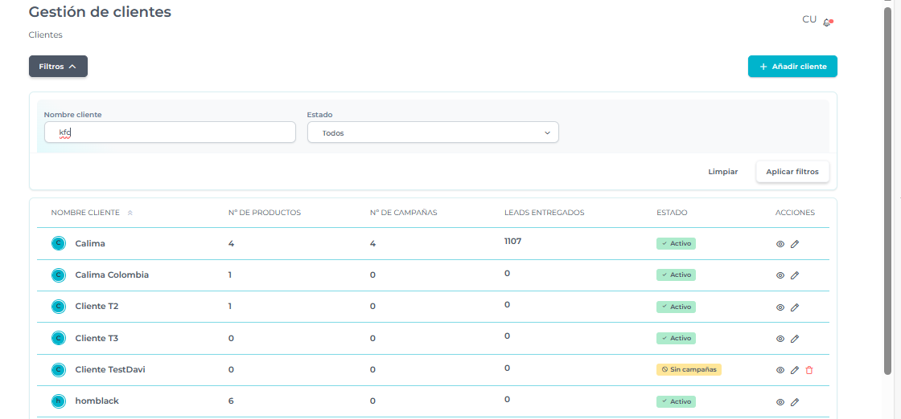The width and height of the screenshot is (901, 419).
Task: Open the CU user menu
Action: tap(809, 19)
